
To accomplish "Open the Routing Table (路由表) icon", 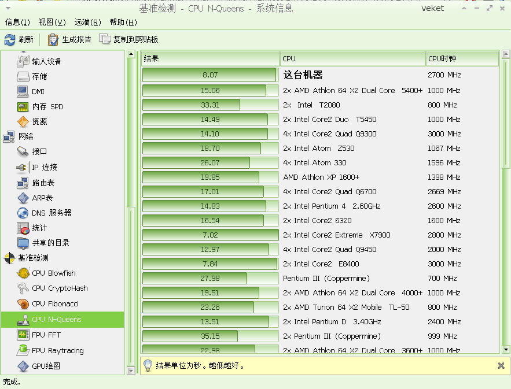I will [x=23, y=183].
